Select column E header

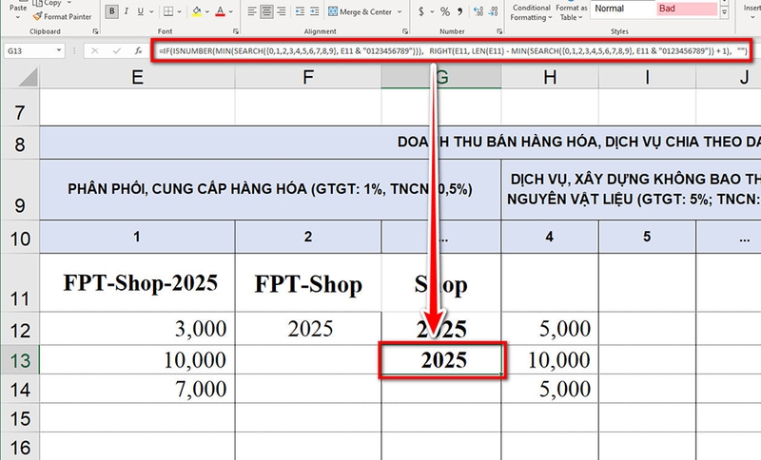coord(137,77)
